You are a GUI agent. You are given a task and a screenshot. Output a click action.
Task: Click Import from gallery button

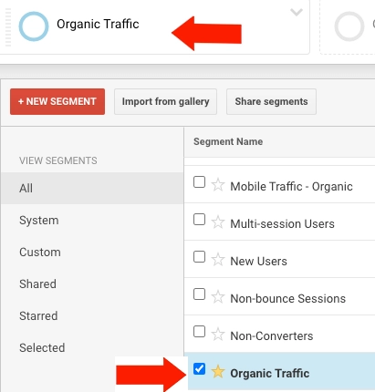point(165,101)
